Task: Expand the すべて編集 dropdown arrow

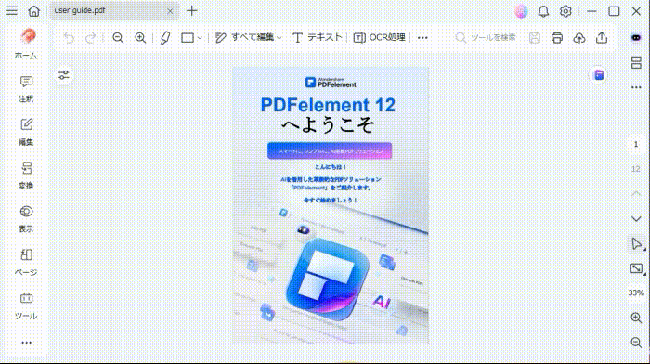Action: coord(279,38)
